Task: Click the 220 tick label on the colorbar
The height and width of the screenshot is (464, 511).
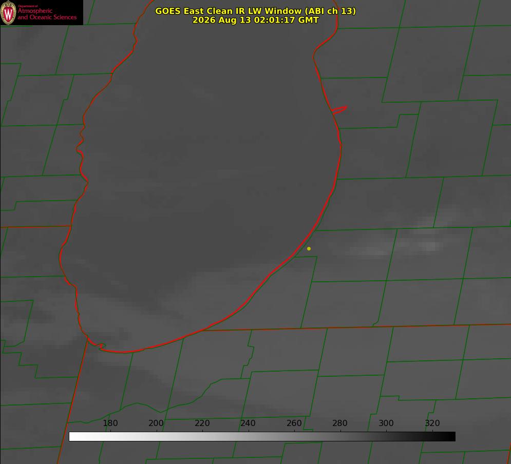Action: click(x=202, y=423)
